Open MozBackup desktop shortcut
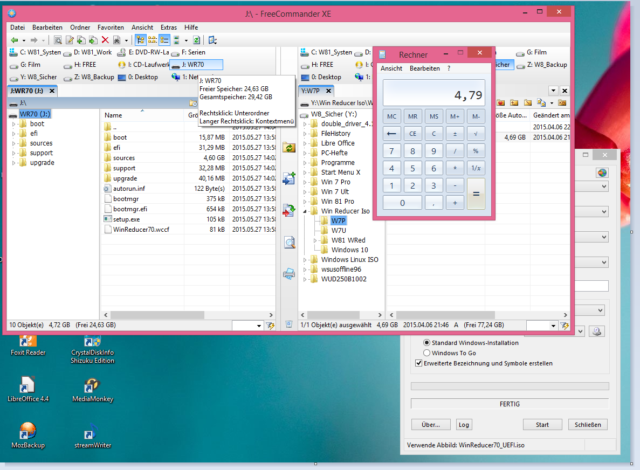 tap(27, 436)
